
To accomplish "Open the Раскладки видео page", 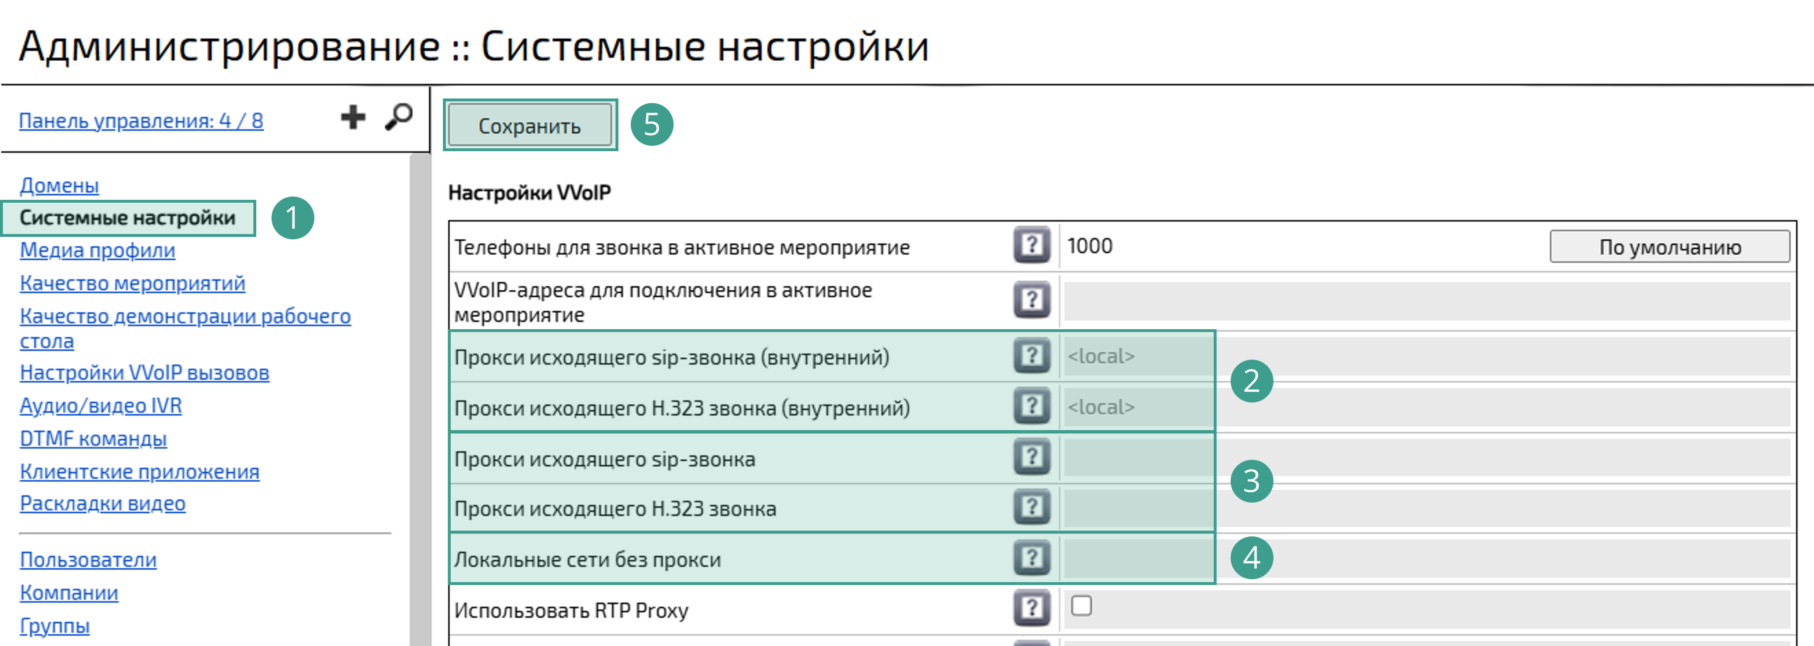I will pyautogui.click(x=103, y=503).
